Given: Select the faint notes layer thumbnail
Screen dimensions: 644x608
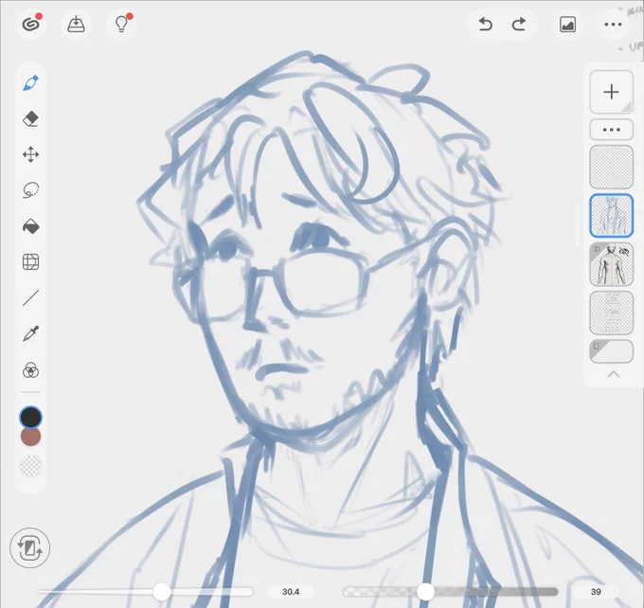Looking at the screenshot, I should (612, 313).
